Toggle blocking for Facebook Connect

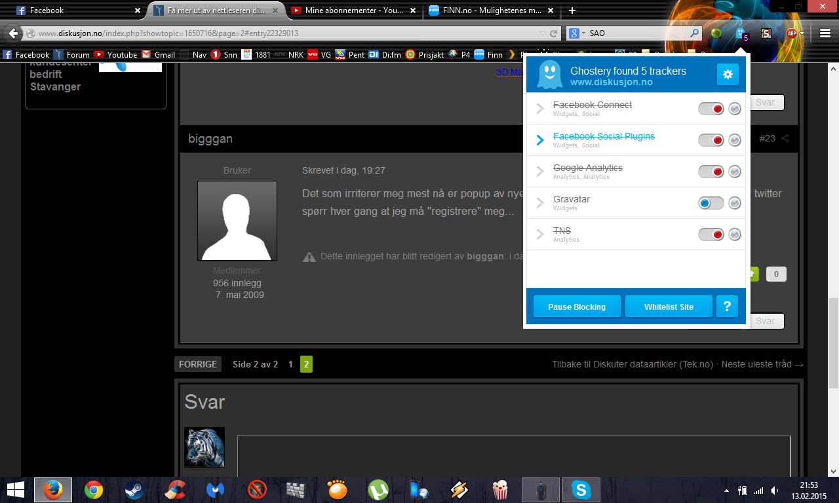click(x=711, y=109)
